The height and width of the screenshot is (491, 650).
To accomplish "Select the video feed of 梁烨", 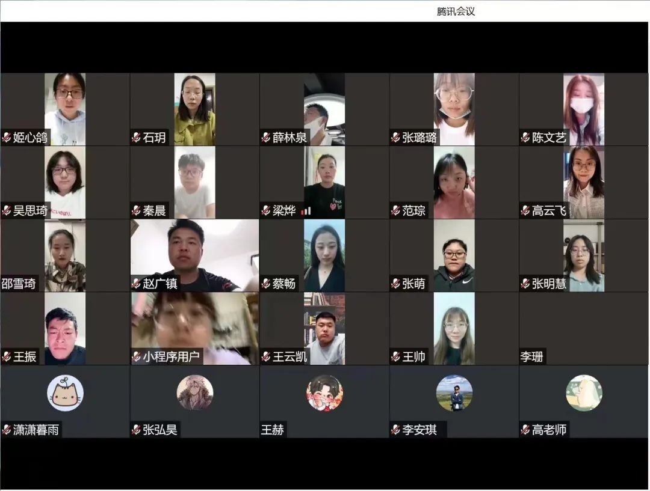I will [x=324, y=183].
